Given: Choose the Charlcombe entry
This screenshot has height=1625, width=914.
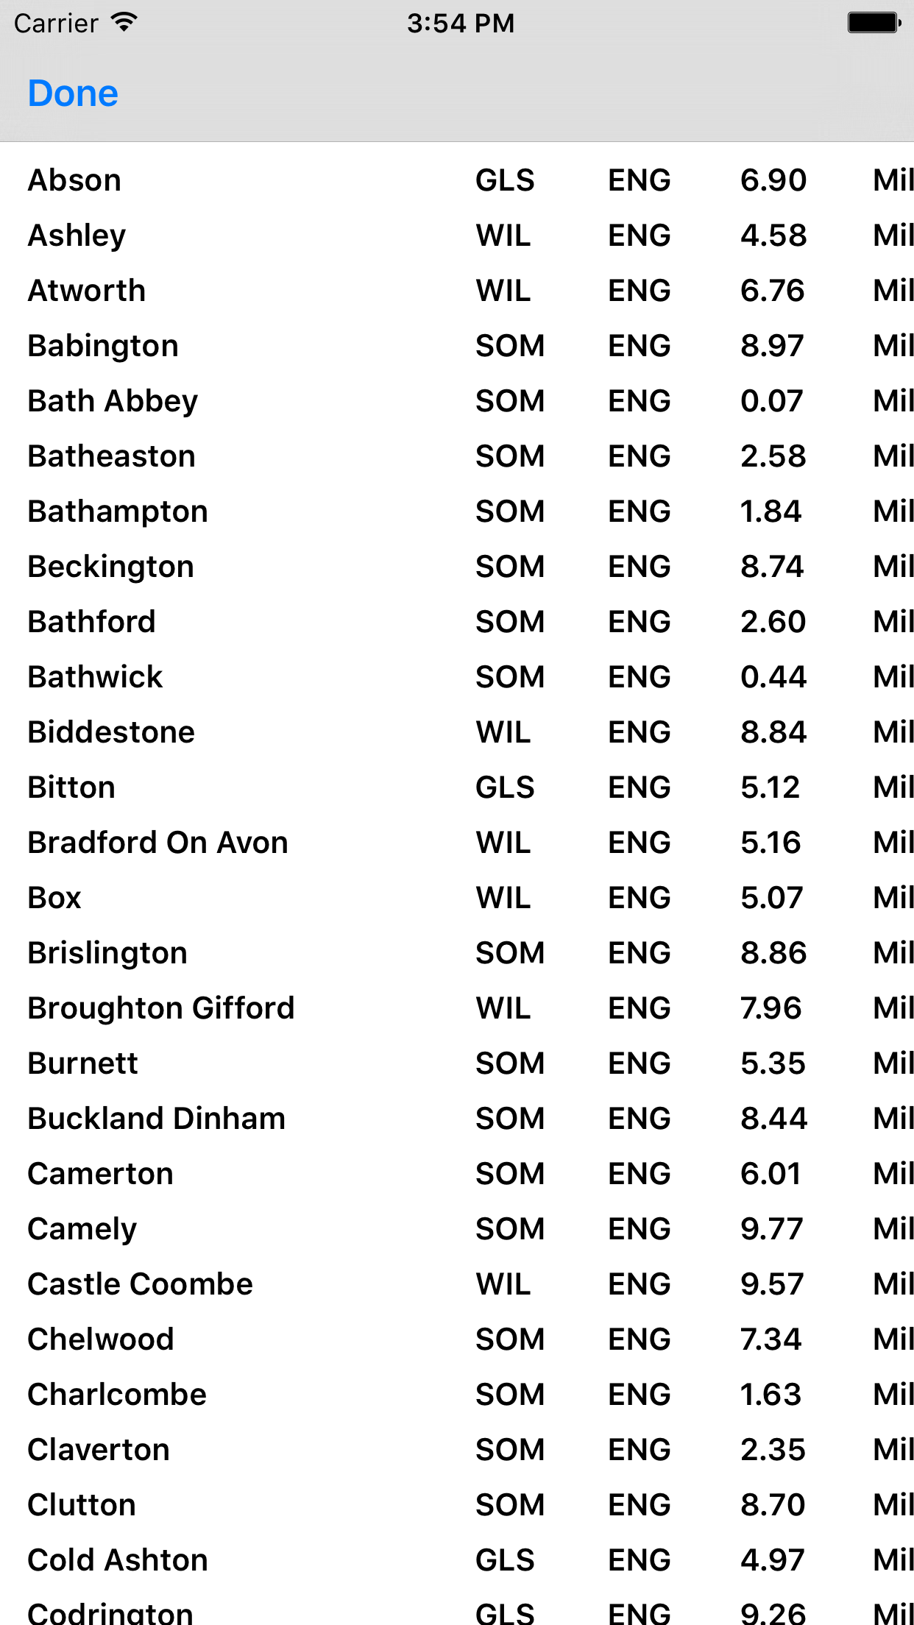Looking at the screenshot, I should point(457,1395).
